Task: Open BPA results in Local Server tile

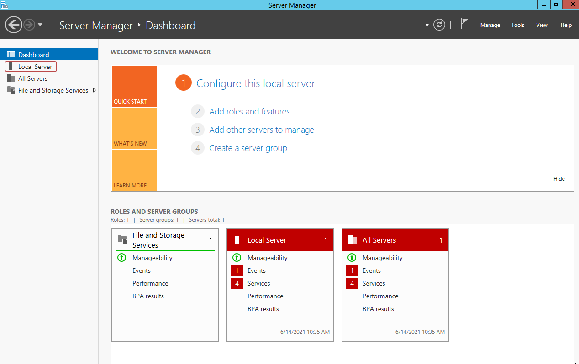Action: click(x=263, y=309)
